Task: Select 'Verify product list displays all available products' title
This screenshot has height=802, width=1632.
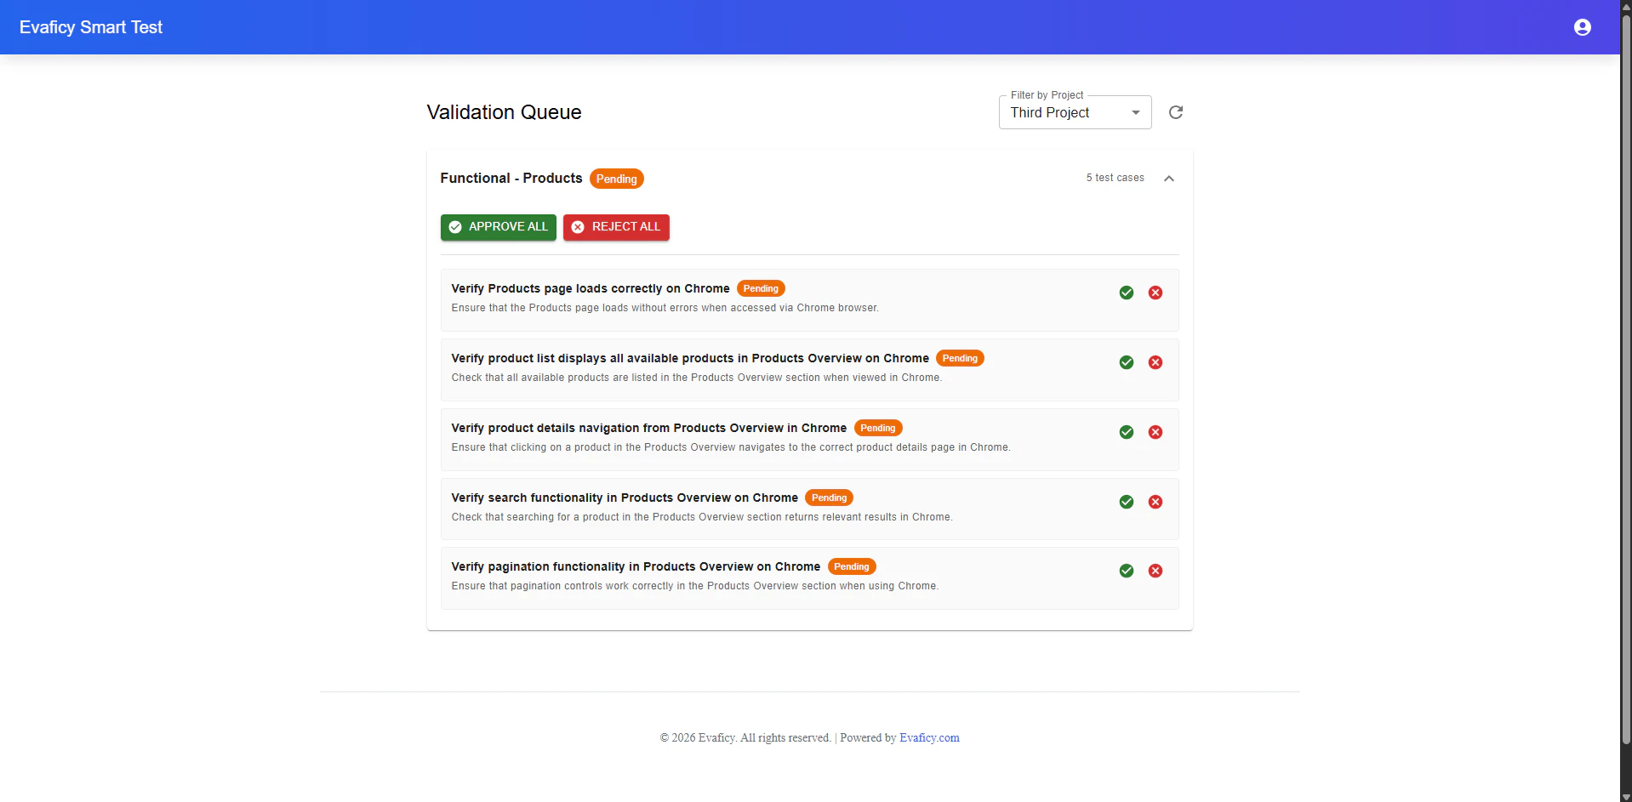Action: click(x=690, y=358)
